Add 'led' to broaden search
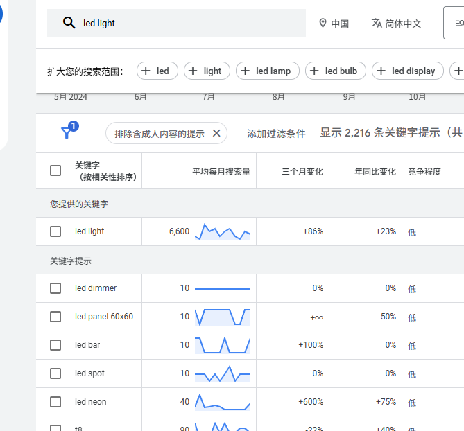Viewport: 464px width, 431px height. coord(157,71)
